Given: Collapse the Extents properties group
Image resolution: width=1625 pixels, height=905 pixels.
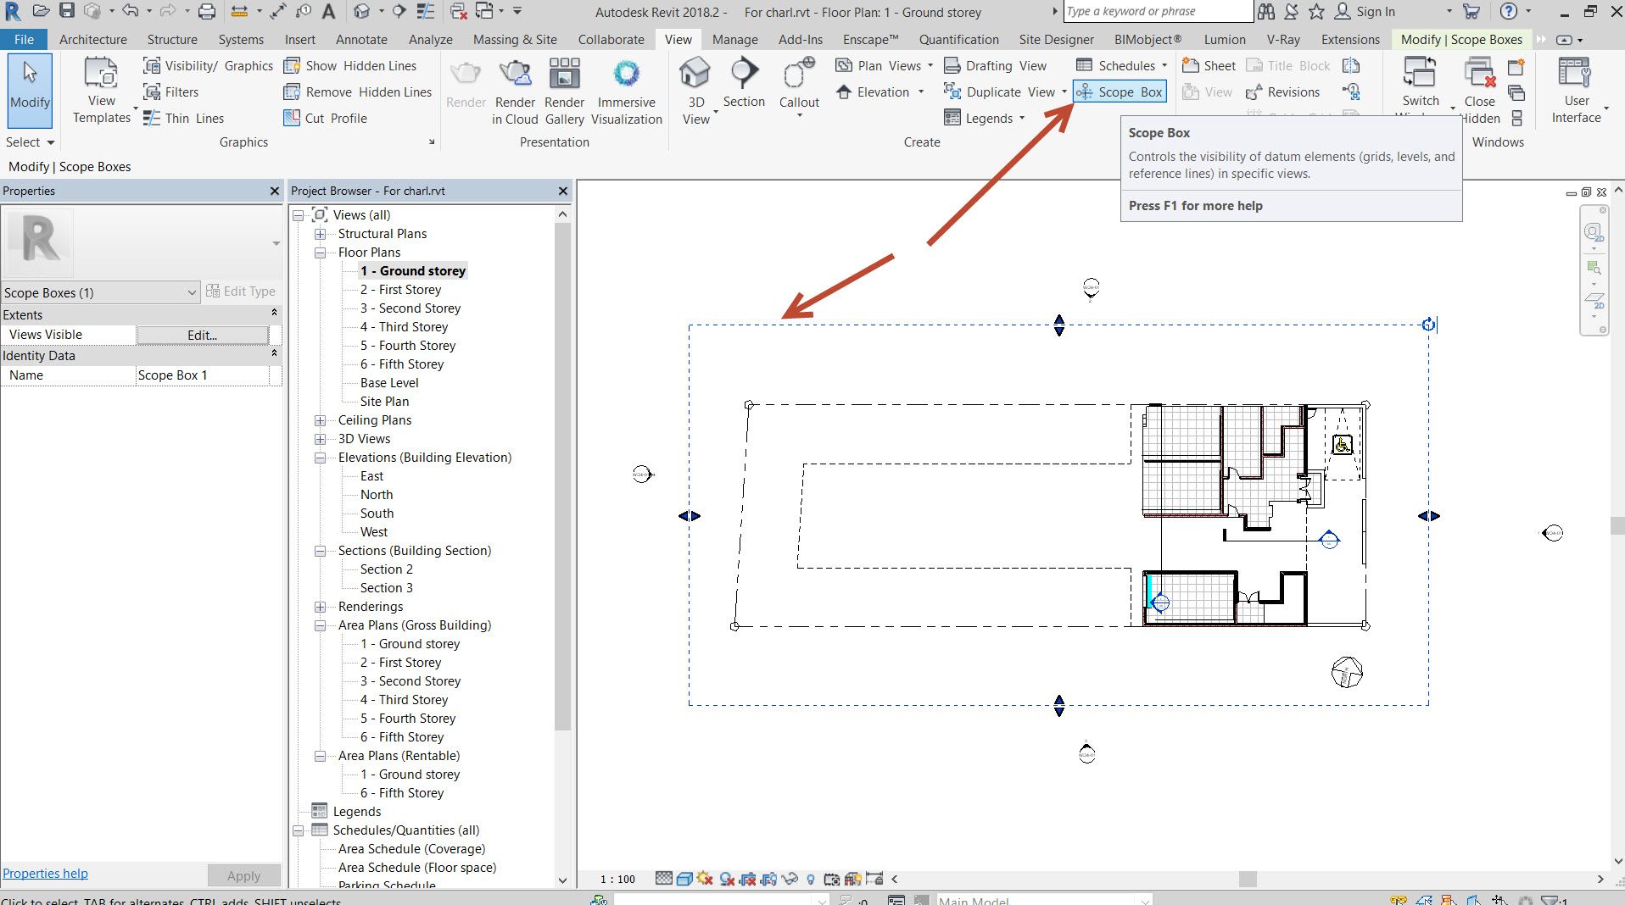Looking at the screenshot, I should coord(274,314).
